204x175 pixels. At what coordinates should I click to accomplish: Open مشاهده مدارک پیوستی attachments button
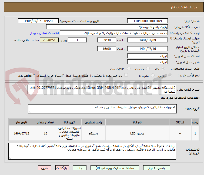tap(116, 168)
